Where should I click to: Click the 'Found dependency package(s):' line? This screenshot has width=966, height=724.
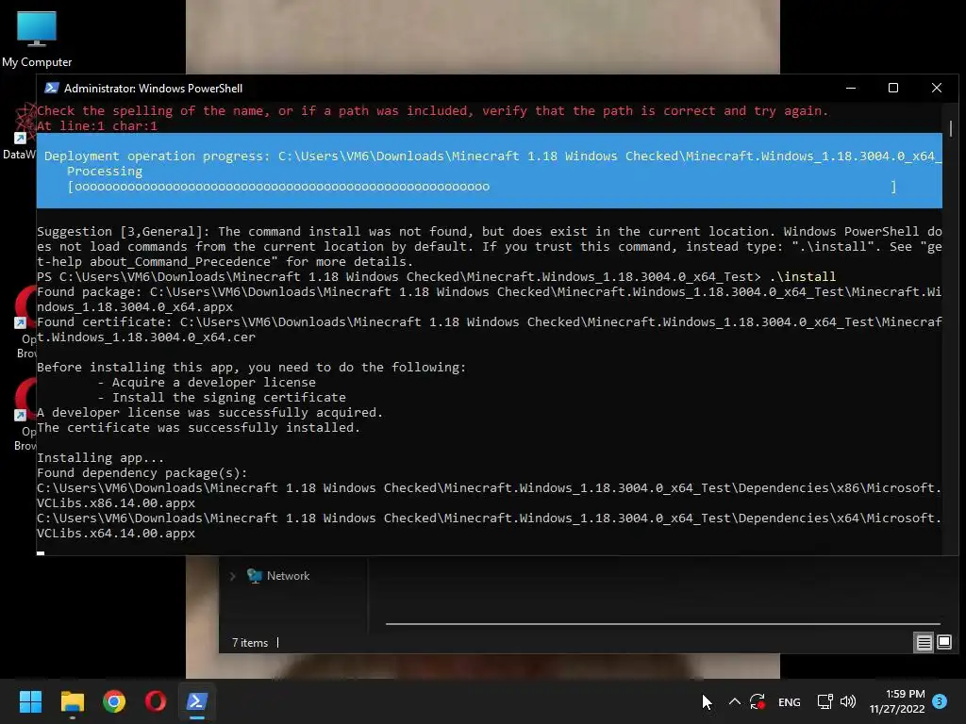(142, 473)
